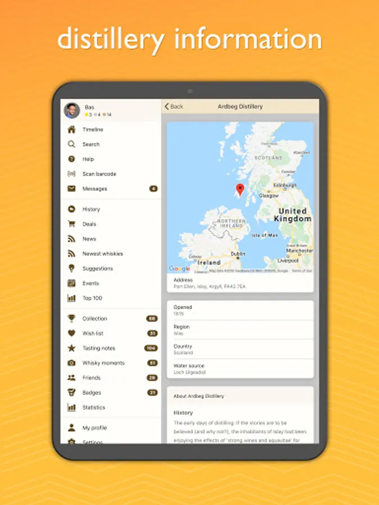Open the Statistics bar chart icon

coord(71,407)
